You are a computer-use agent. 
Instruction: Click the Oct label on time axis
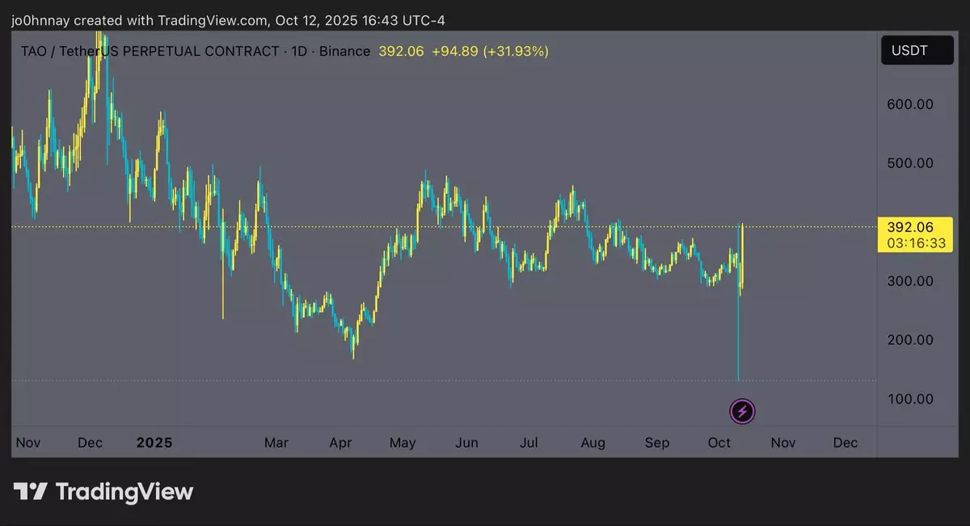click(x=719, y=443)
